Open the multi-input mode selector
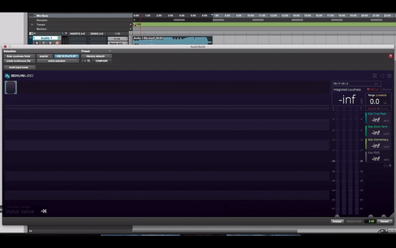The image size is (396, 248). 19,67
